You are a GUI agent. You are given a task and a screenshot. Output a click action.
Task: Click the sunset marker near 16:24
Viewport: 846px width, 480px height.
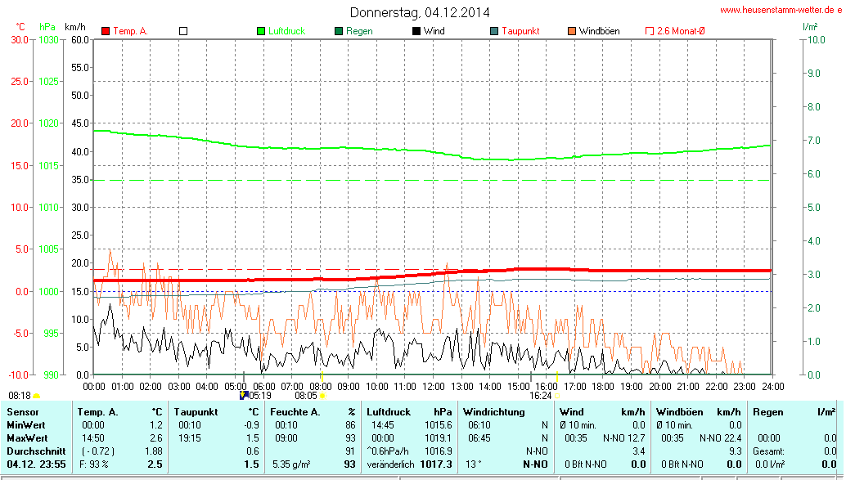click(x=556, y=395)
